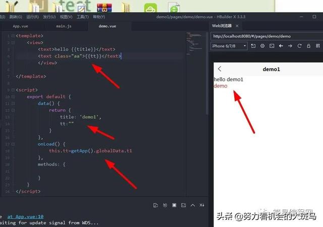Tap the back chevron in demo1 page
The width and height of the screenshot is (323, 227).
220,69
